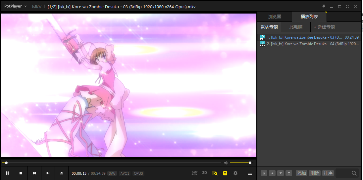Open the PotPlayer dropdown menu
363x180 pixels.
click(x=15, y=7)
